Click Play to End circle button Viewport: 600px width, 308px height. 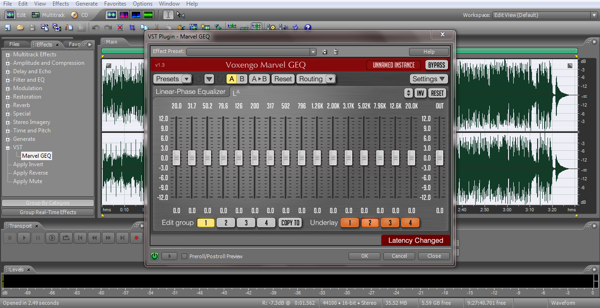[52, 238]
